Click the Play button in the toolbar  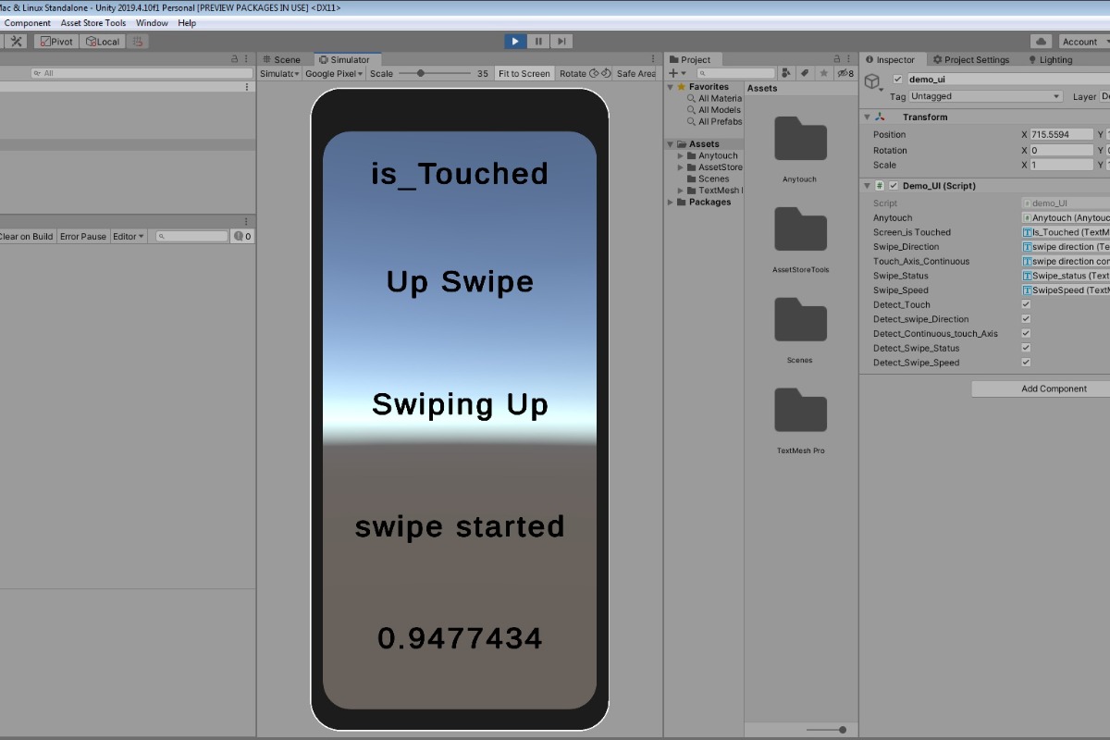click(x=515, y=42)
